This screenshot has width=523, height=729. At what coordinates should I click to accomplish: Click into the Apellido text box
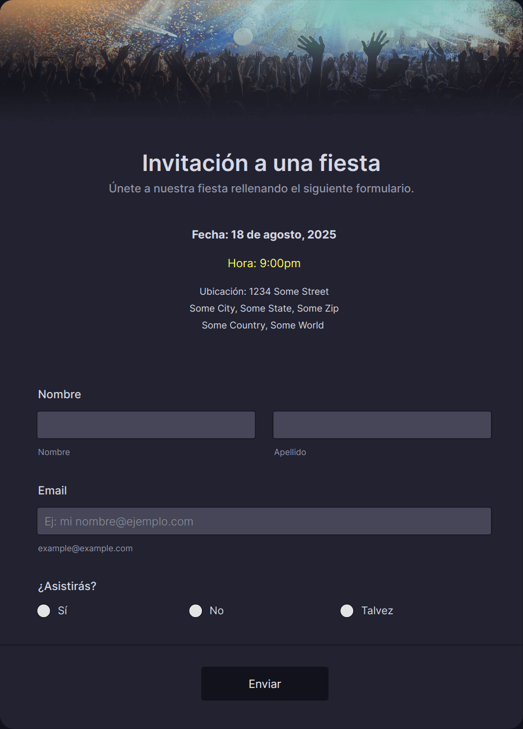(382, 425)
